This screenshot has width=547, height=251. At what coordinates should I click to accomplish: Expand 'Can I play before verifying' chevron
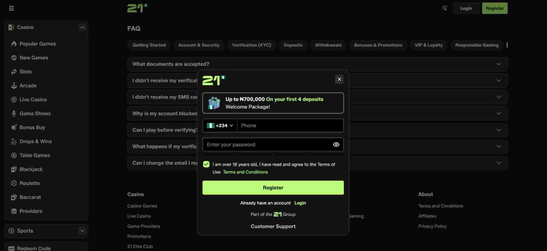499,130
